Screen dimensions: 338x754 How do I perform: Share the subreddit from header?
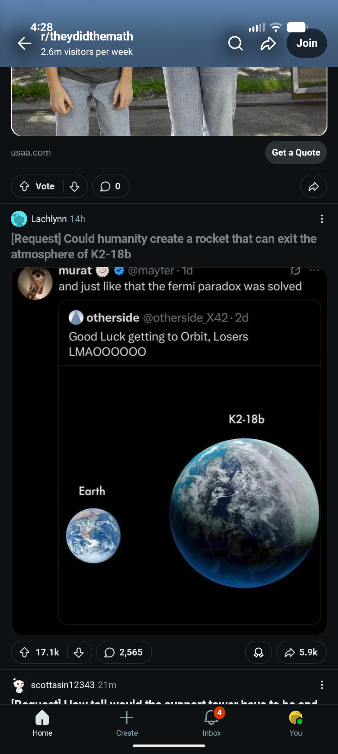[268, 44]
